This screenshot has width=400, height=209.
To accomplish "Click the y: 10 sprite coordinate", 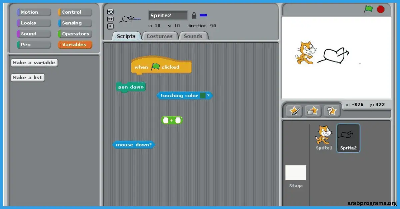I will point(174,26).
